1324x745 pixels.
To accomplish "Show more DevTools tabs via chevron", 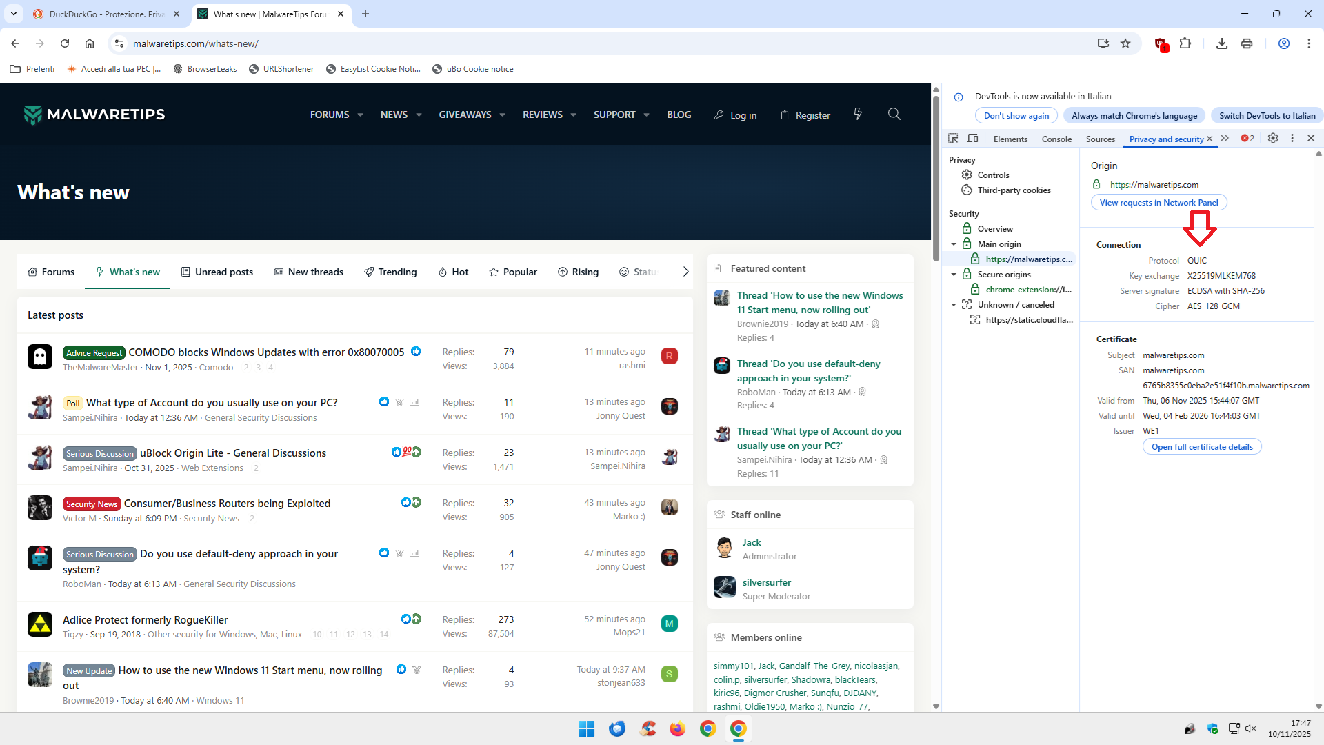I will click(1225, 139).
